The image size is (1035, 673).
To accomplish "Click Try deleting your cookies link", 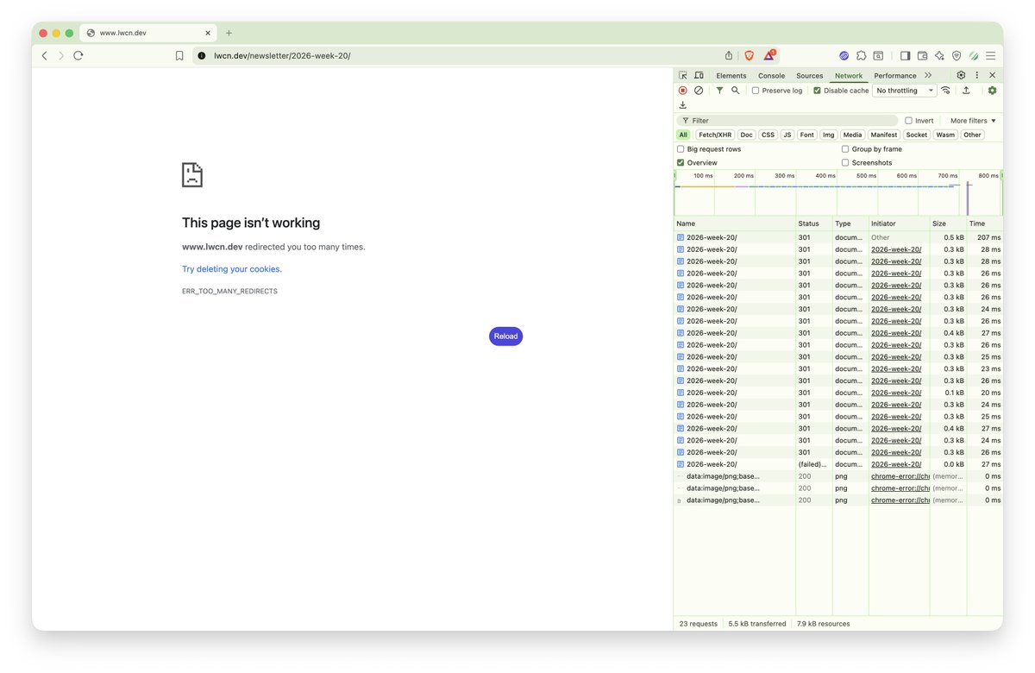I will 232,269.
